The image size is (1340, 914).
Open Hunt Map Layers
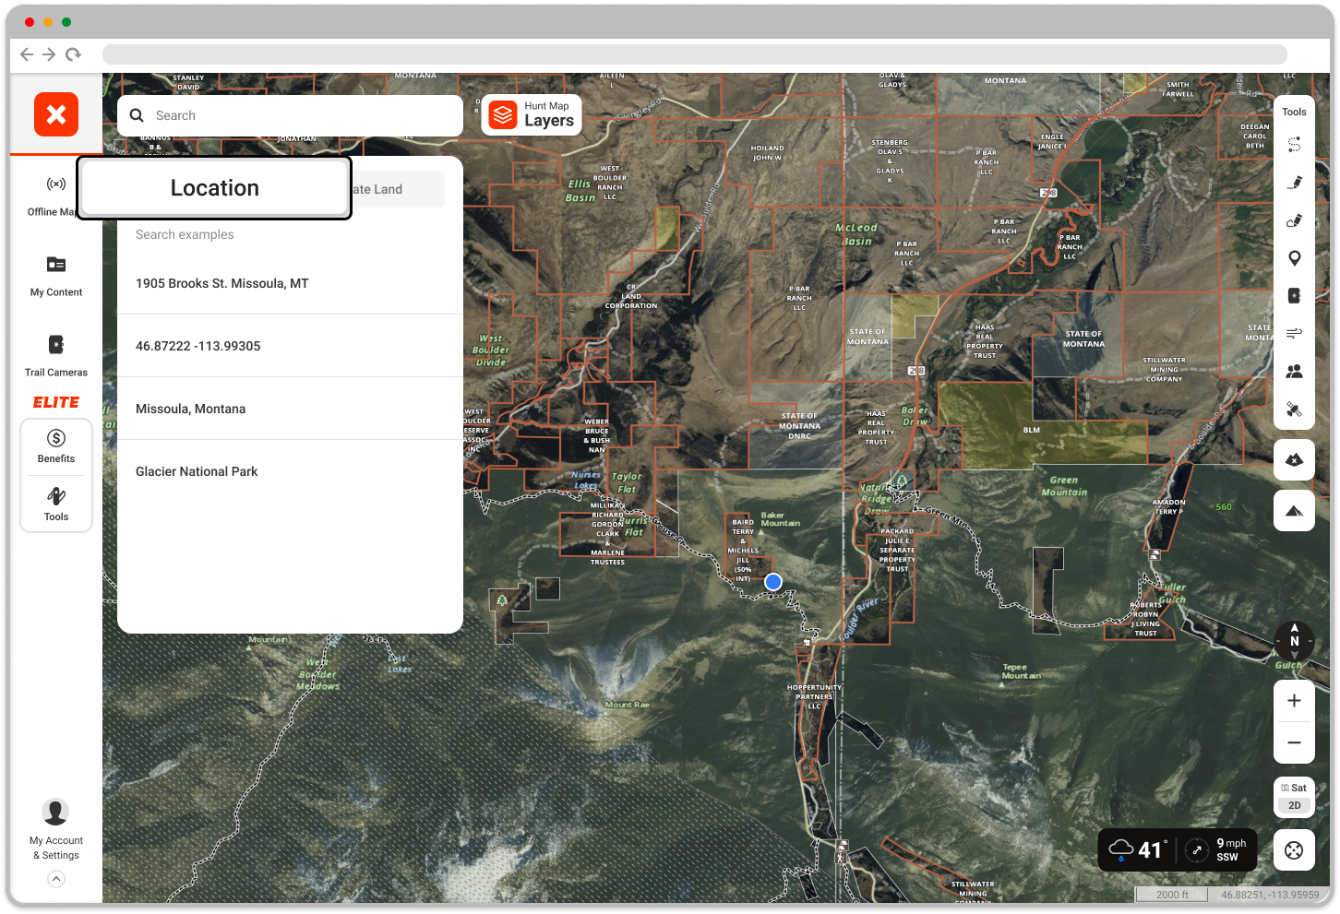tap(532, 115)
